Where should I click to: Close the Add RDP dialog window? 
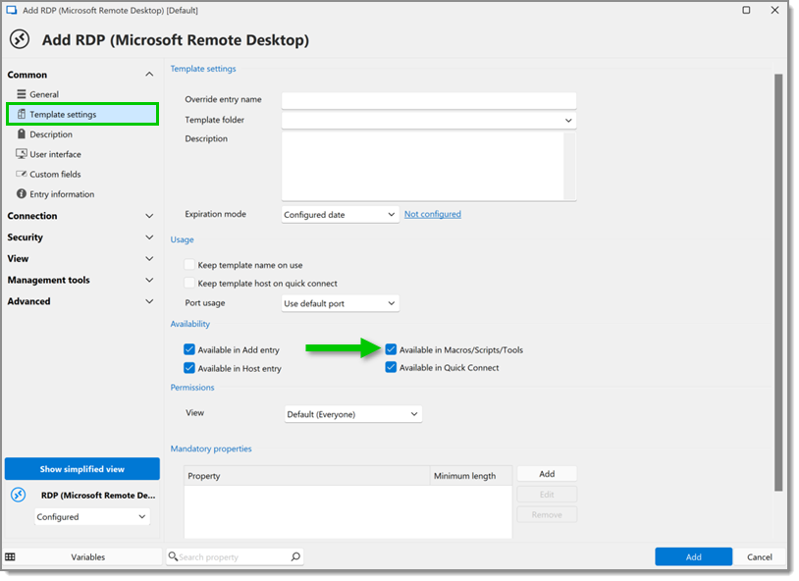click(774, 10)
